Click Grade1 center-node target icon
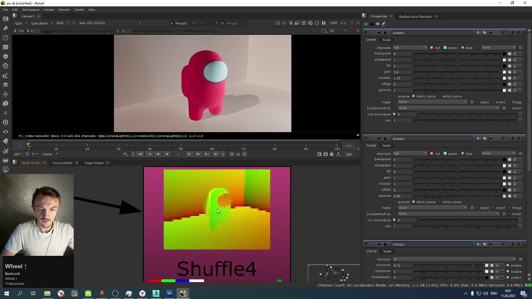This screenshot has height=299, width=532. pyautogui.click(x=372, y=33)
